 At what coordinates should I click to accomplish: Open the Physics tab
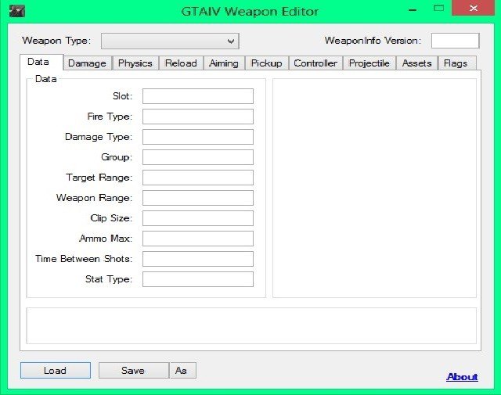tap(135, 63)
